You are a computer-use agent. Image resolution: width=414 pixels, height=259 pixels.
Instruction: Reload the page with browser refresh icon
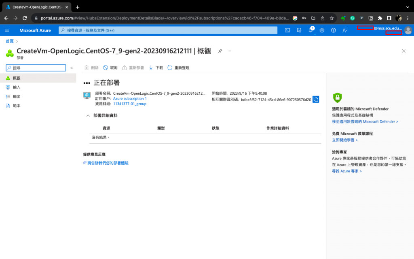(25, 18)
